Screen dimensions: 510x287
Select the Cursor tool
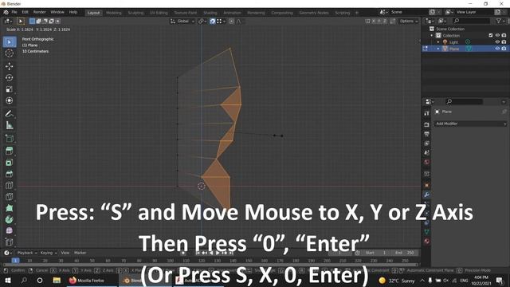point(10,53)
